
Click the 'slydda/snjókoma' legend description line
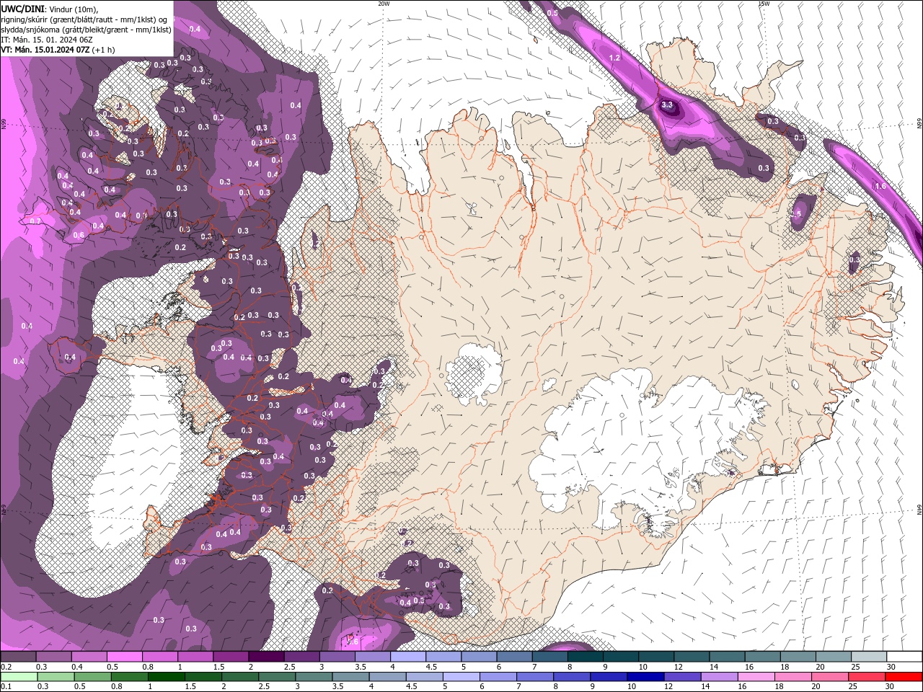86,30
